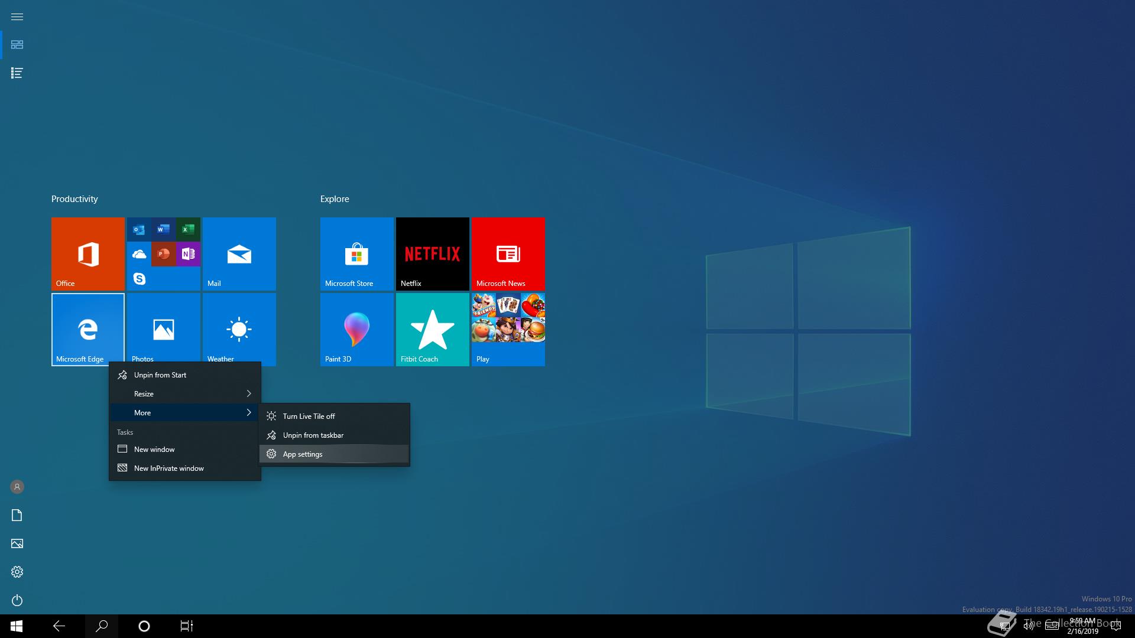Open OneNote in the Office apps tile

click(x=188, y=254)
